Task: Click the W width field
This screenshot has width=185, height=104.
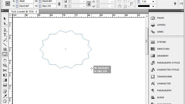Action: point(49,1)
